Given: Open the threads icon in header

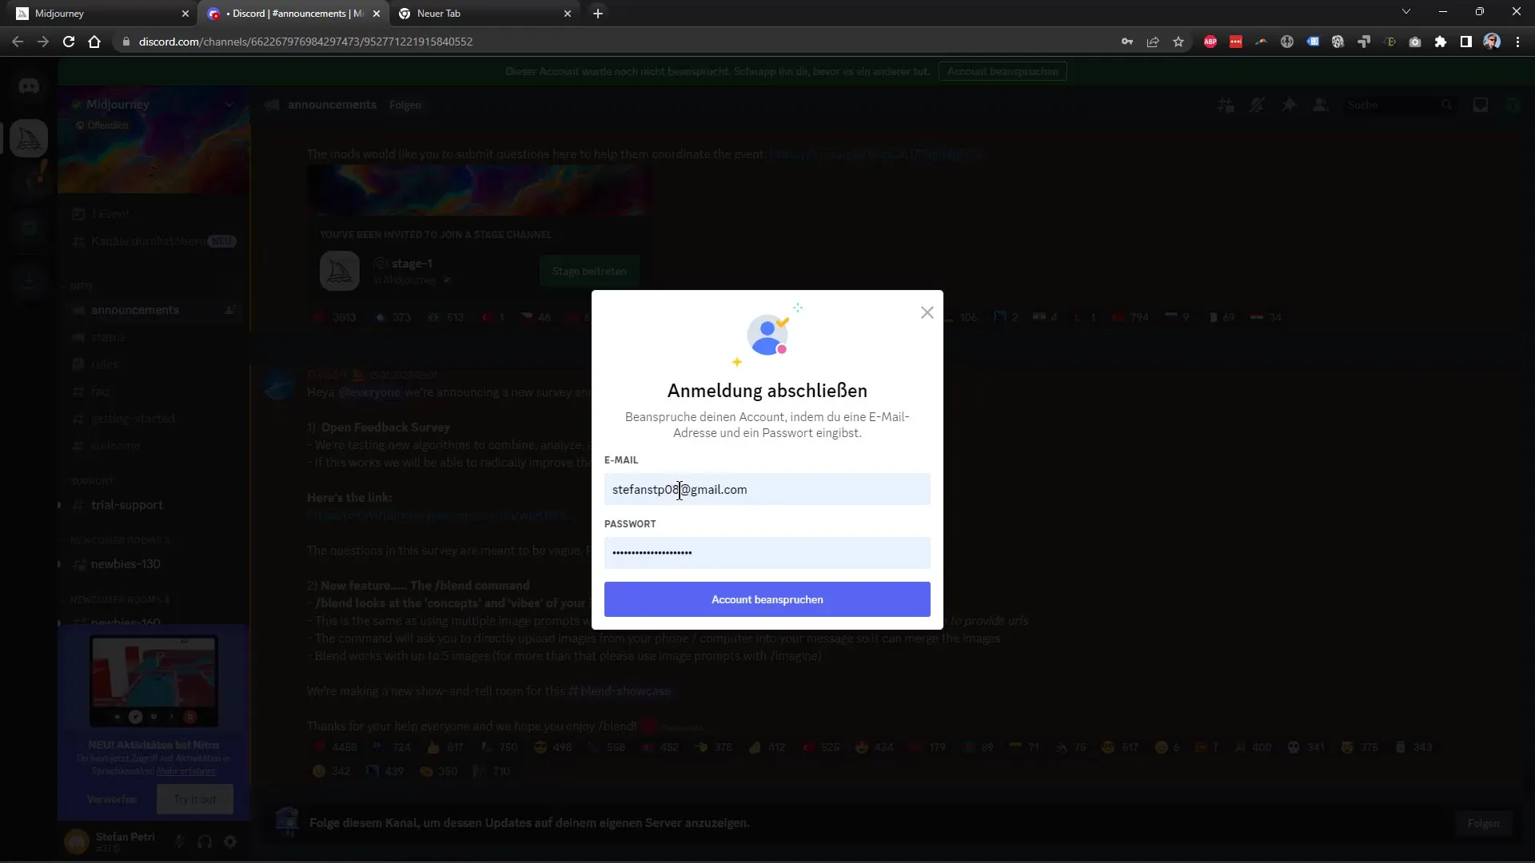Looking at the screenshot, I should click(1226, 105).
